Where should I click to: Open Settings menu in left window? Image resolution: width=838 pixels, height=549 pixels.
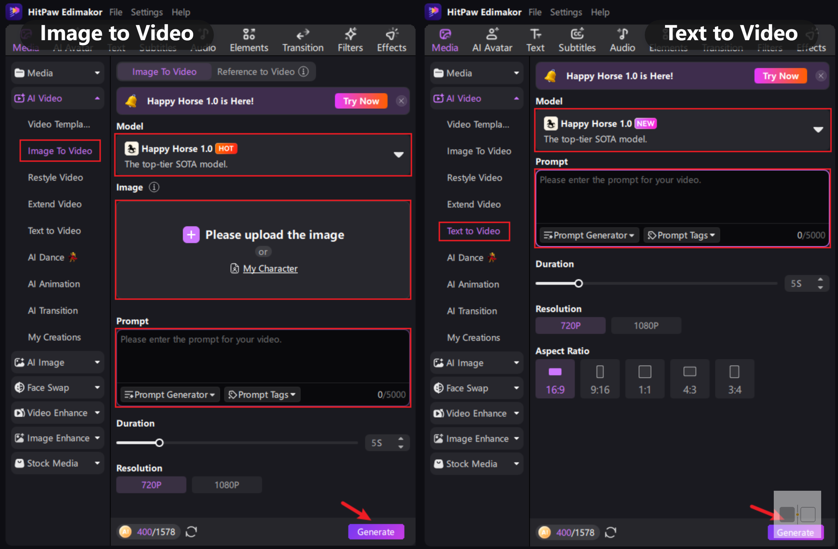click(147, 12)
